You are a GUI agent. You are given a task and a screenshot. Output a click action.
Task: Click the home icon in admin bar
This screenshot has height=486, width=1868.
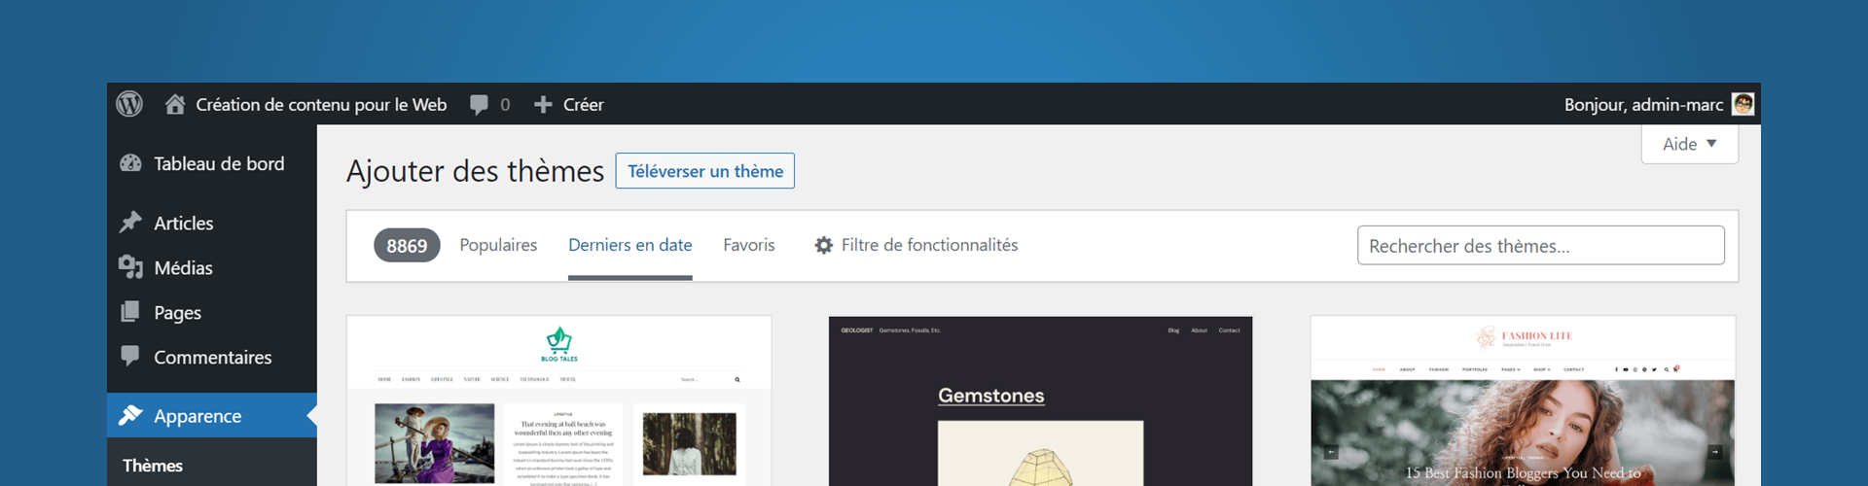[175, 104]
